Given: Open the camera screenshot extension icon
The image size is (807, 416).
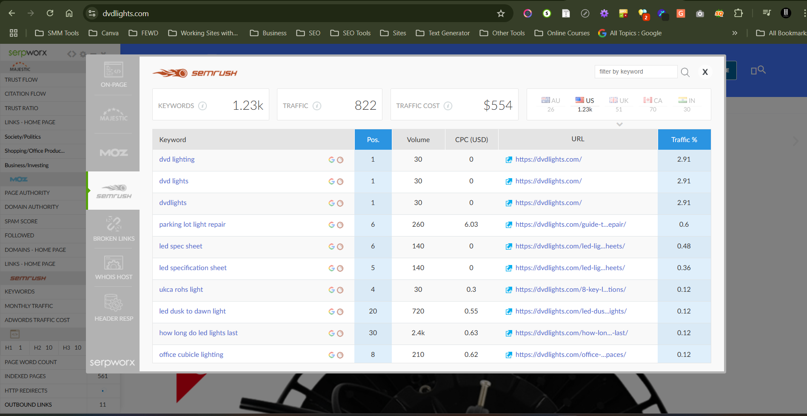Looking at the screenshot, I should (700, 14).
